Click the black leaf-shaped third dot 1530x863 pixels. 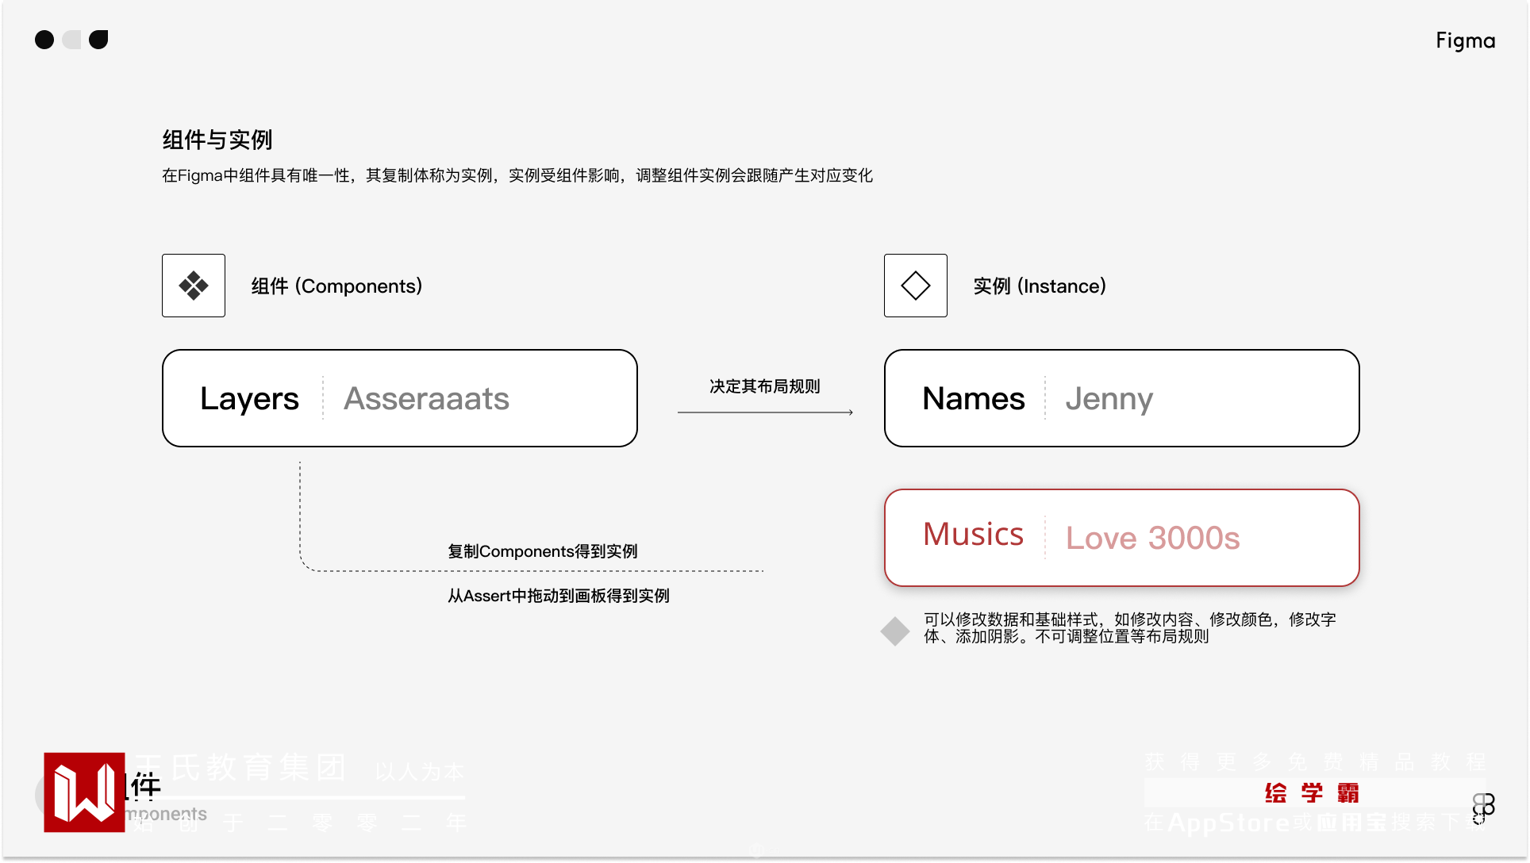pos(98,40)
